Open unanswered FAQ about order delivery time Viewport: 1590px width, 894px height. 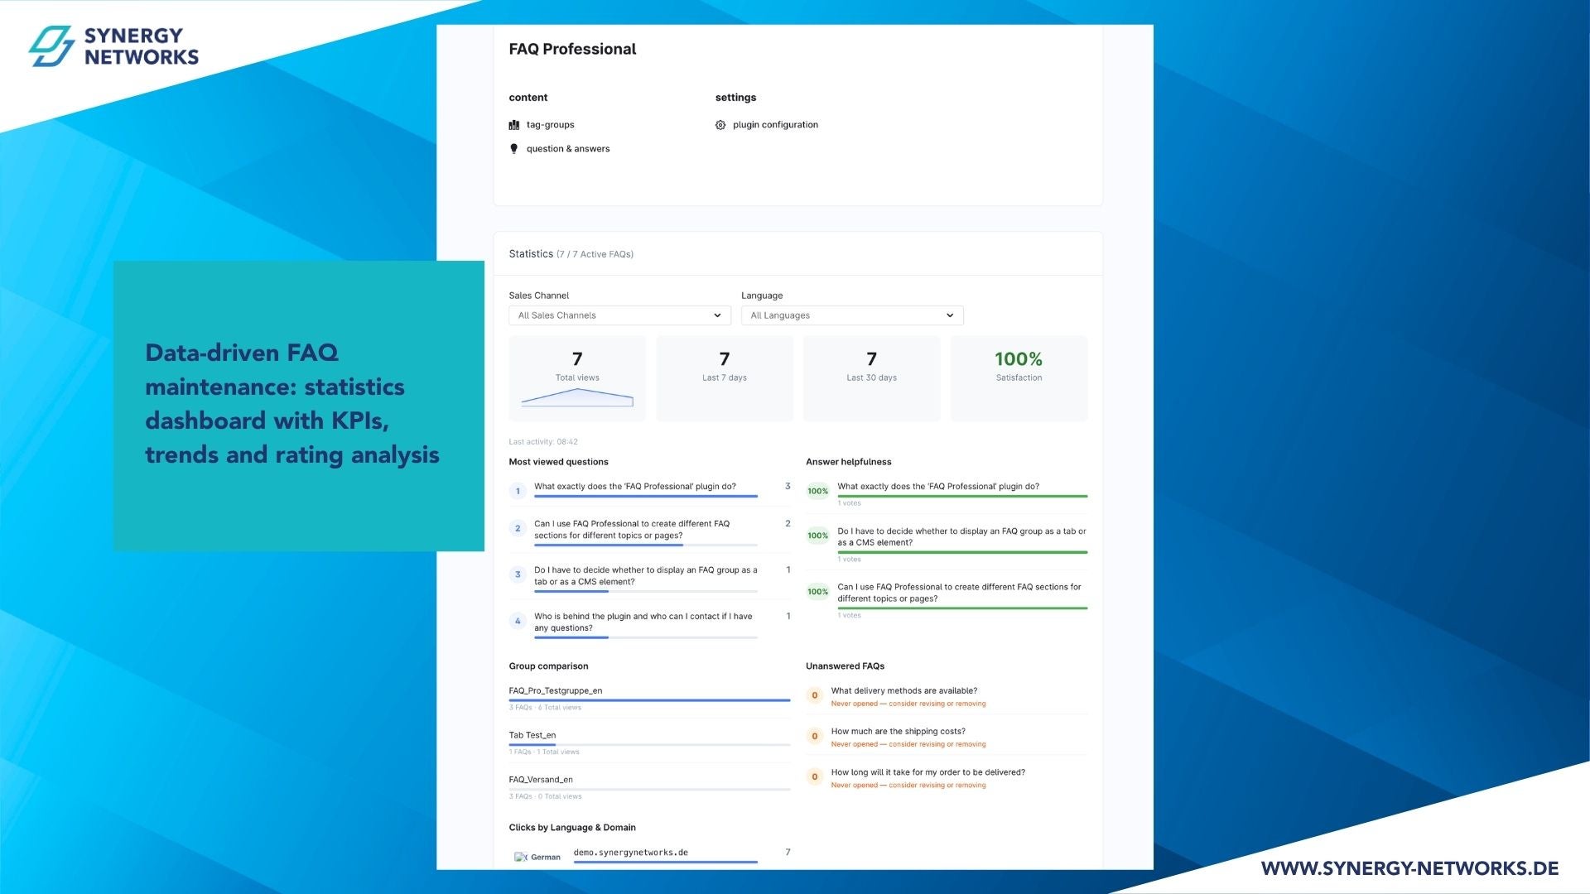pyautogui.click(x=928, y=773)
